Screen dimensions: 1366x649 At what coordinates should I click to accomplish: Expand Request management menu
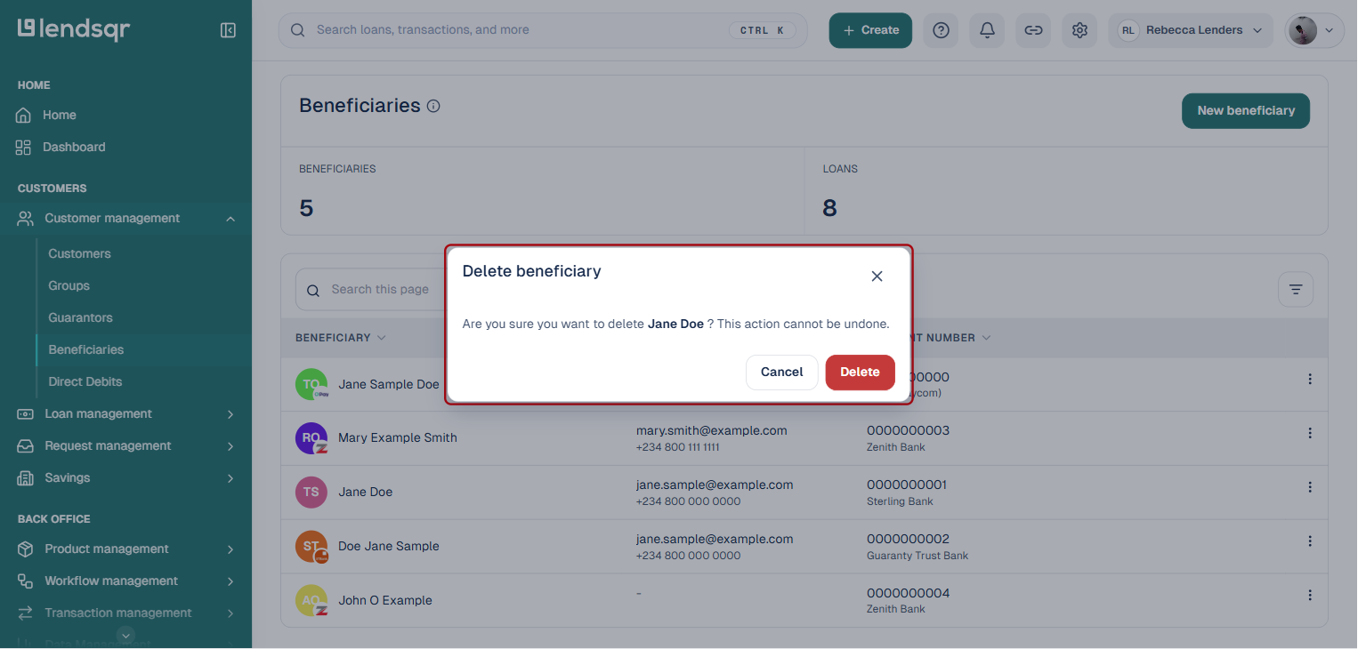[x=230, y=446]
